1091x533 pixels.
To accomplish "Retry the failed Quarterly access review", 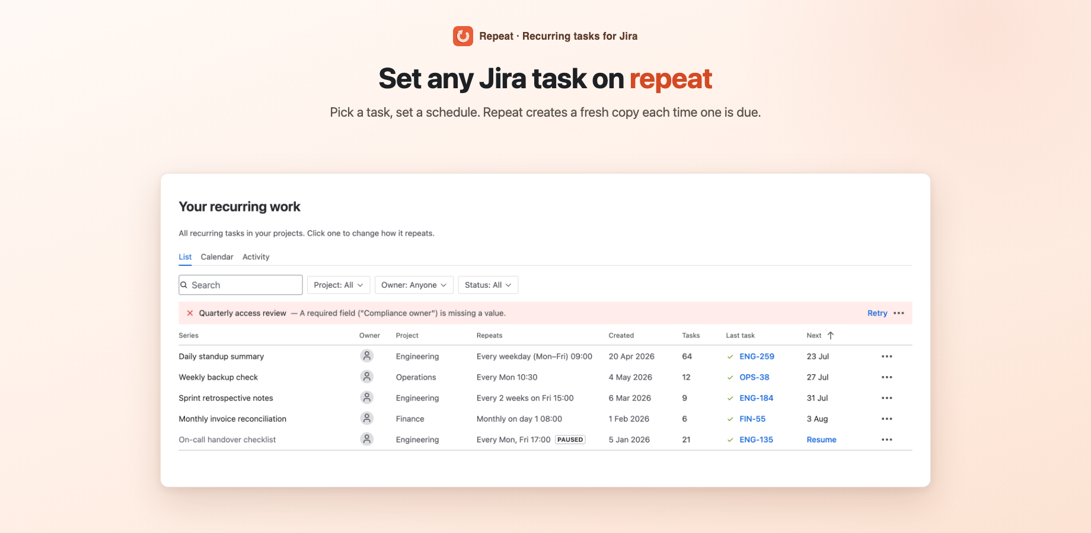I will coord(877,313).
